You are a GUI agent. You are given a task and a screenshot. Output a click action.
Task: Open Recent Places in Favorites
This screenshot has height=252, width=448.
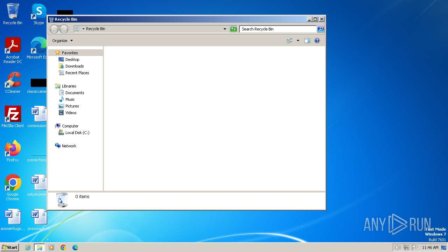pyautogui.click(x=77, y=73)
